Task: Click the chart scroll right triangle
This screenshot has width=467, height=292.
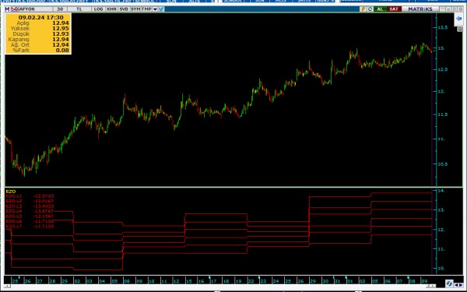Action: coord(461,285)
